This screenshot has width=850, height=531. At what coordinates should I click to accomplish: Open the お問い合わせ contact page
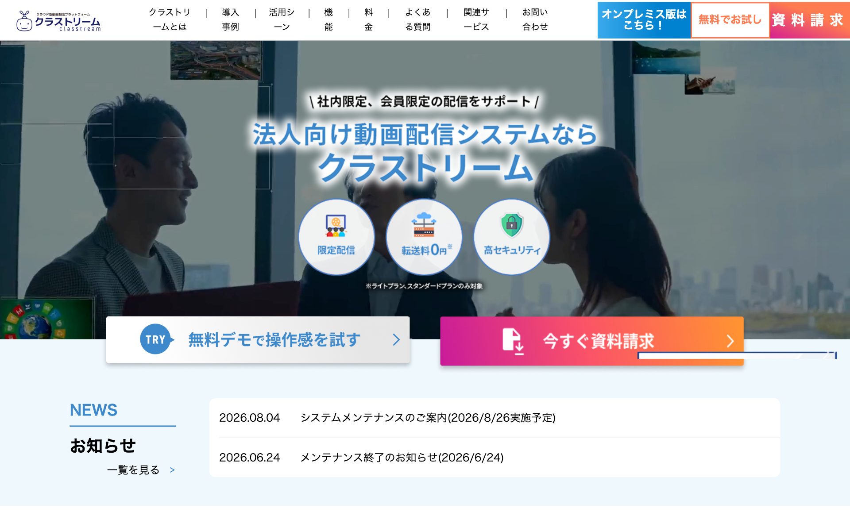point(535,19)
